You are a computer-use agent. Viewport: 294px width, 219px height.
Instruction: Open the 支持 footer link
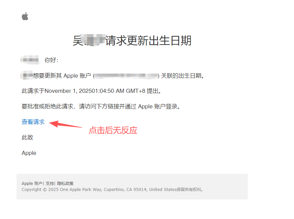pyautogui.click(x=50, y=183)
